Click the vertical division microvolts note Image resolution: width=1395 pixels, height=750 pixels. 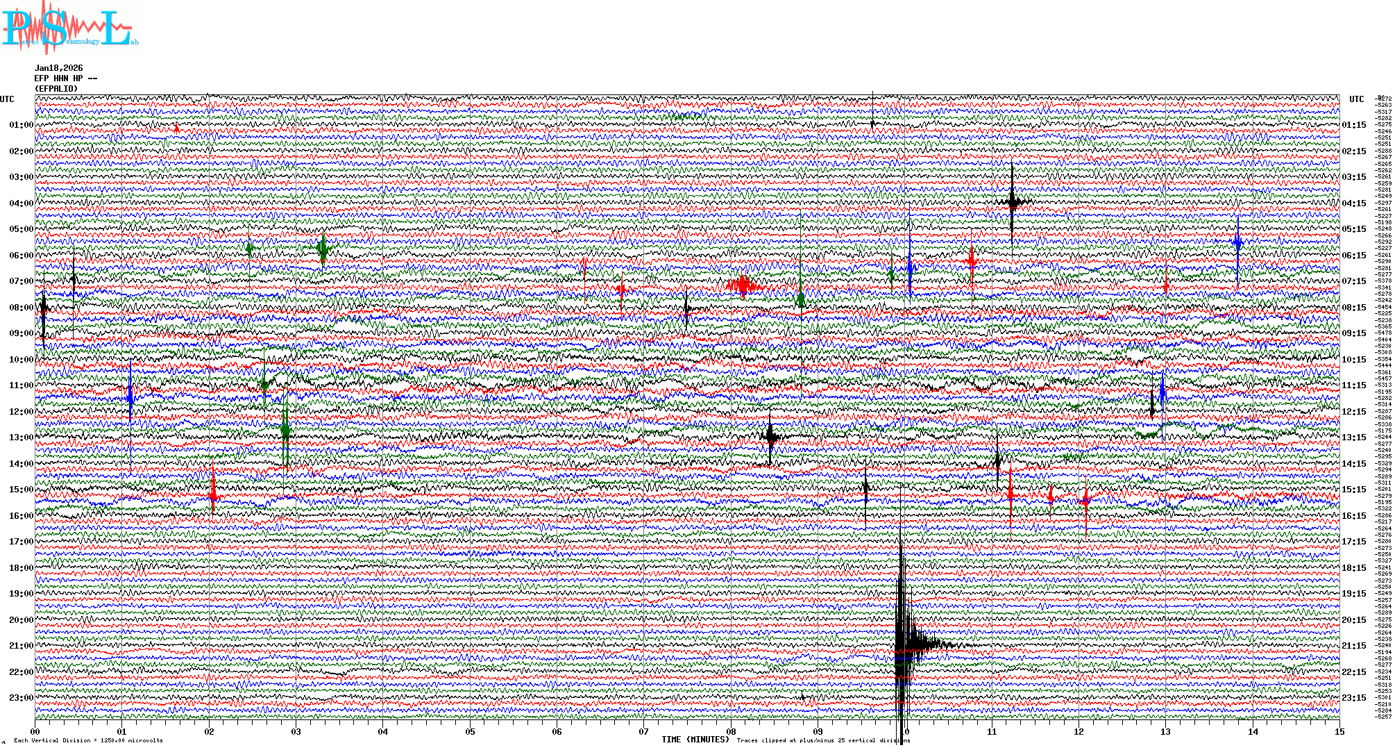point(88,740)
